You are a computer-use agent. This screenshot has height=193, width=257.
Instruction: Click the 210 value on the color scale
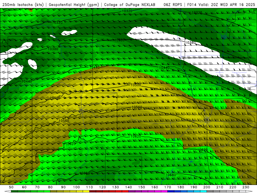220,187
